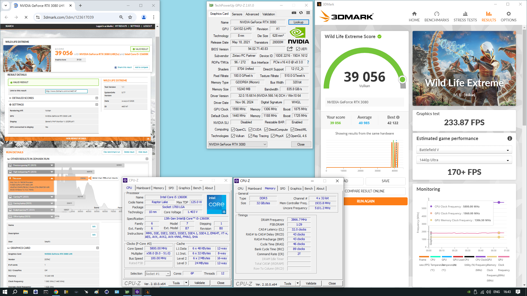
Task: Switch to Advanced tab in GPU-Z
Action: [x=252, y=14]
